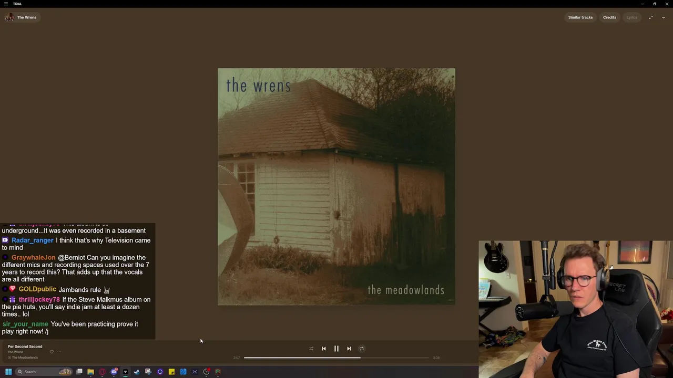Click The Wrens artist avatar in header
This screenshot has width=673, height=378.
pyautogui.click(x=9, y=17)
